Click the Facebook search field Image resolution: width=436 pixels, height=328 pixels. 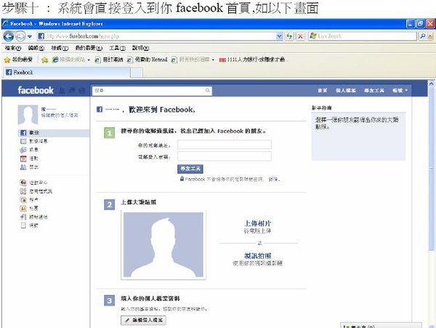pyautogui.click(x=152, y=91)
